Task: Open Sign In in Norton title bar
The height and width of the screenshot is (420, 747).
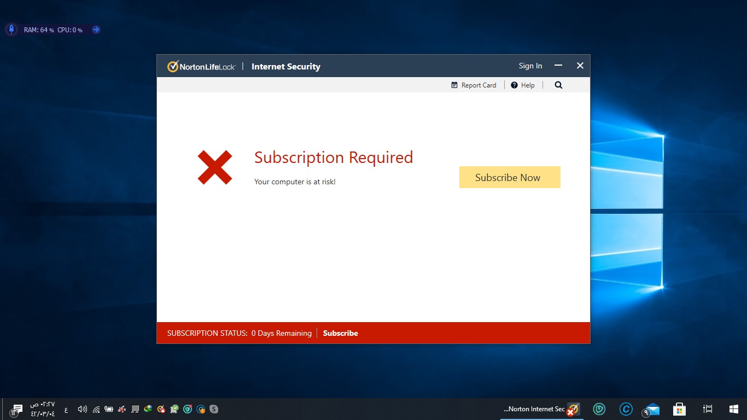Action: pyautogui.click(x=530, y=66)
